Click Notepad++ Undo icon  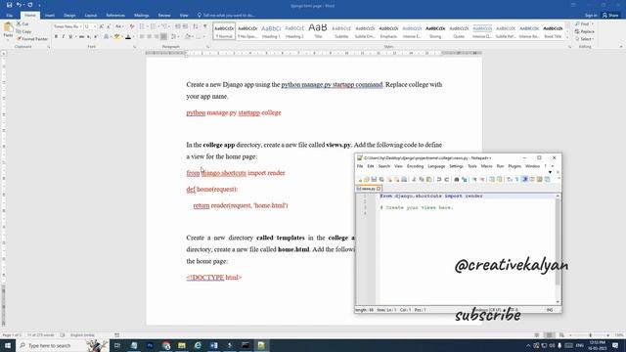[439, 179]
